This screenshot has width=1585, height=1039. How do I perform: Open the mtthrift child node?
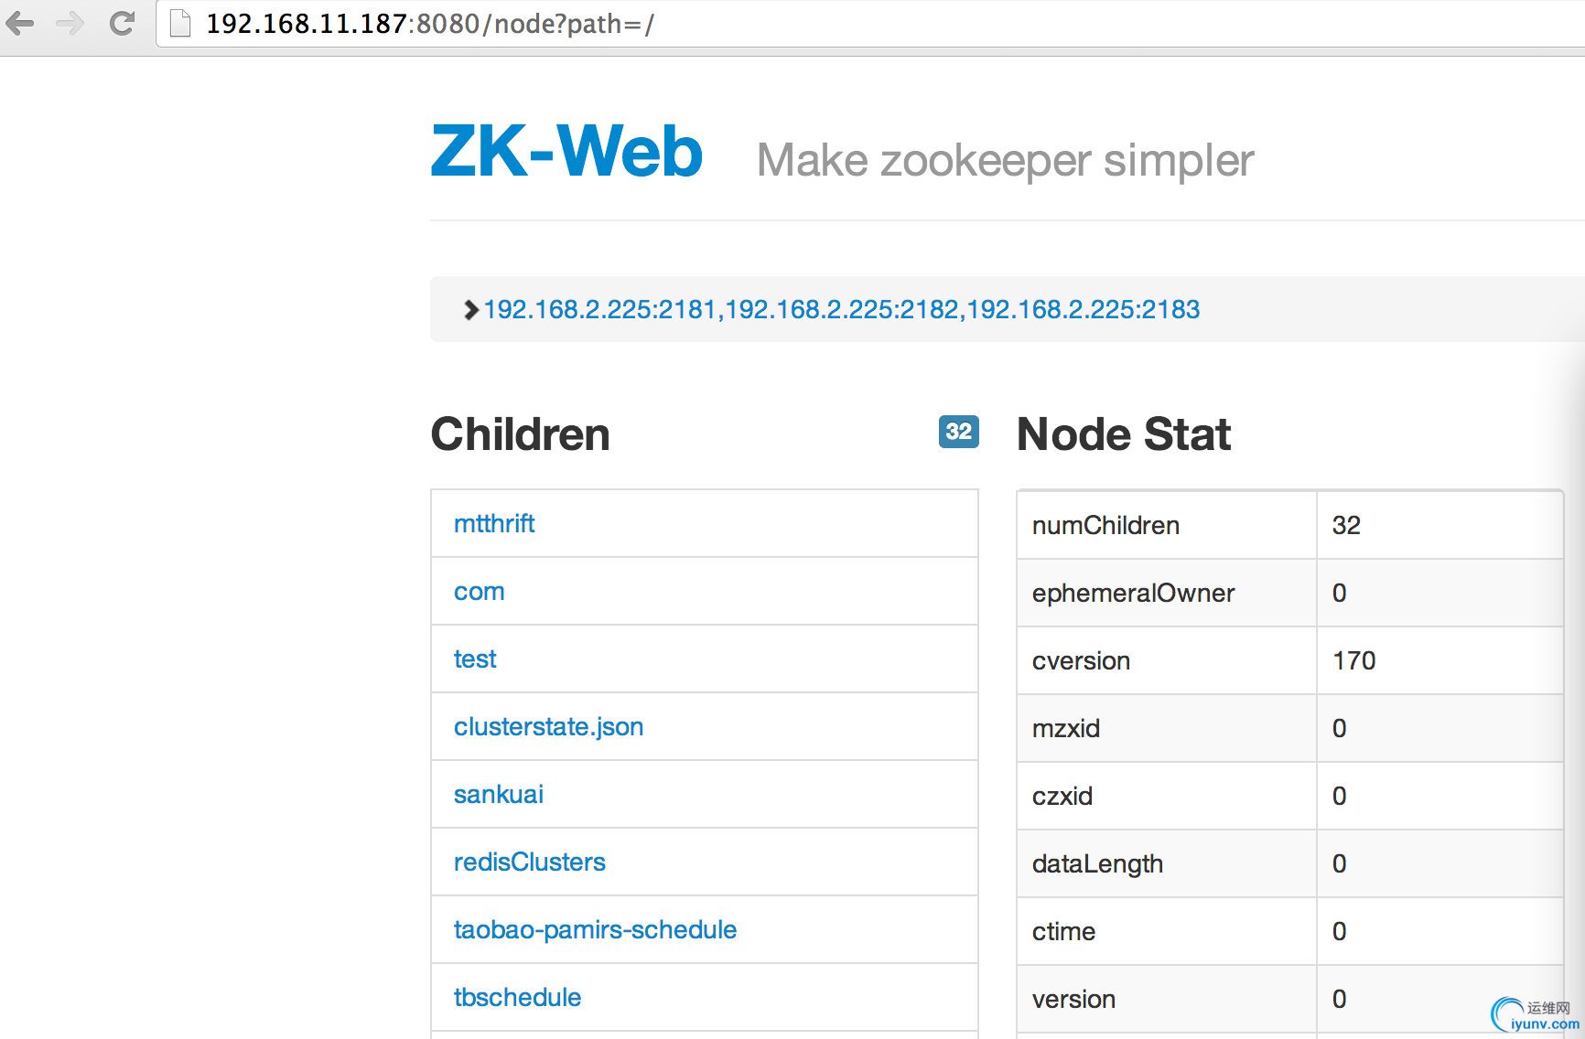point(494,523)
